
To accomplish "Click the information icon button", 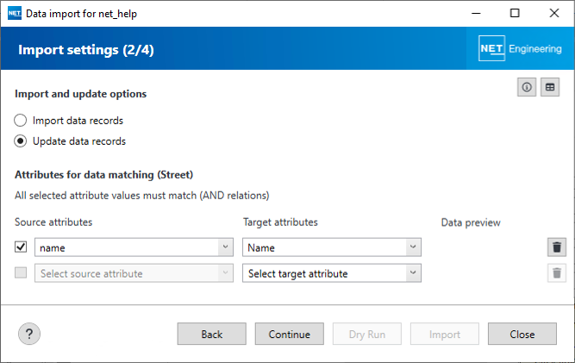I will click(526, 87).
